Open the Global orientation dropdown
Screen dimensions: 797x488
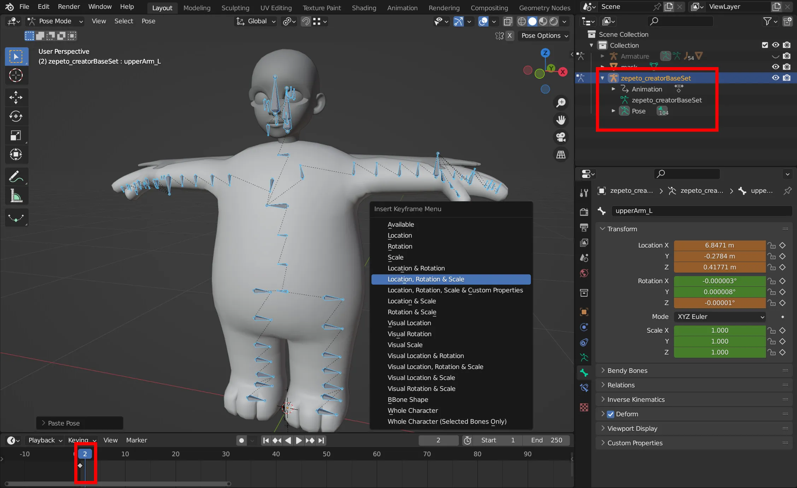(x=256, y=22)
